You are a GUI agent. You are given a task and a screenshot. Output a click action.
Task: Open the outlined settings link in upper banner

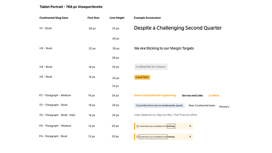[x=171, y=126]
